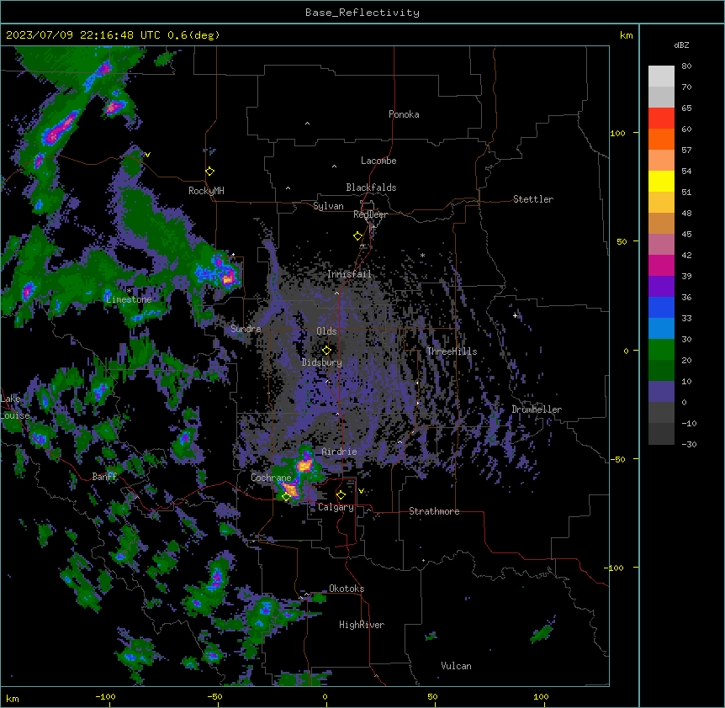The height and width of the screenshot is (708, 725).
Task: Click the Blackfalds city label
Action: 371,188
